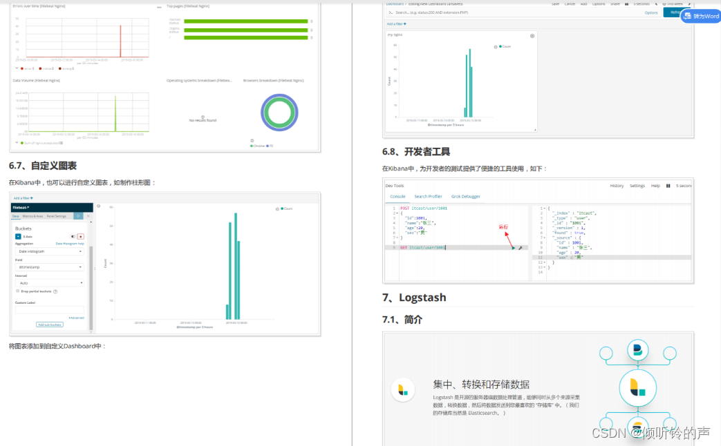Click the large Logstash icon in the diagram
This screenshot has height=446, width=721.
[x=637, y=388]
